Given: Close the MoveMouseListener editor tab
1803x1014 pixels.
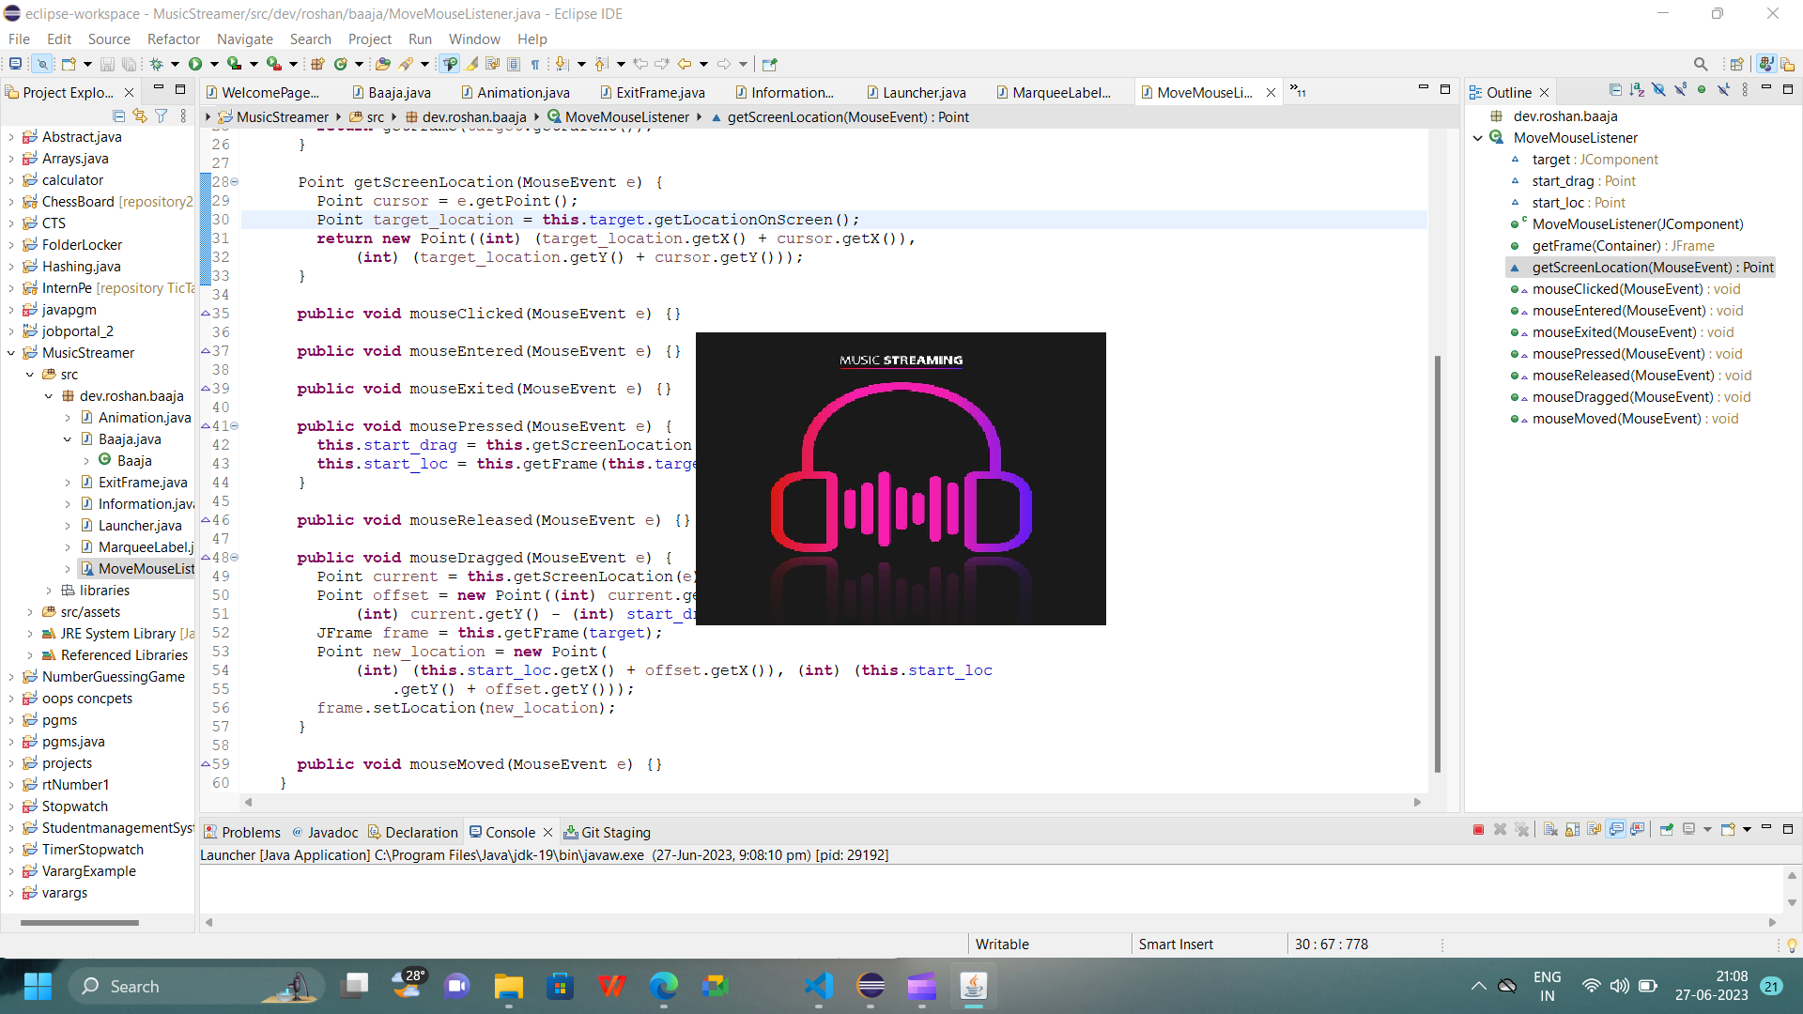Looking at the screenshot, I should click(1271, 92).
